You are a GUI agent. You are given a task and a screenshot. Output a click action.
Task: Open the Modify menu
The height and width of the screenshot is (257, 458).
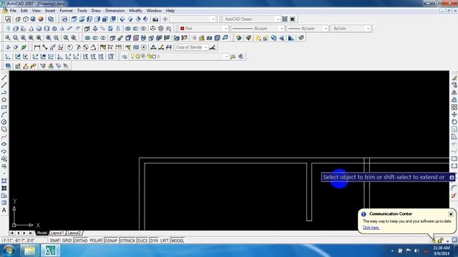click(135, 11)
